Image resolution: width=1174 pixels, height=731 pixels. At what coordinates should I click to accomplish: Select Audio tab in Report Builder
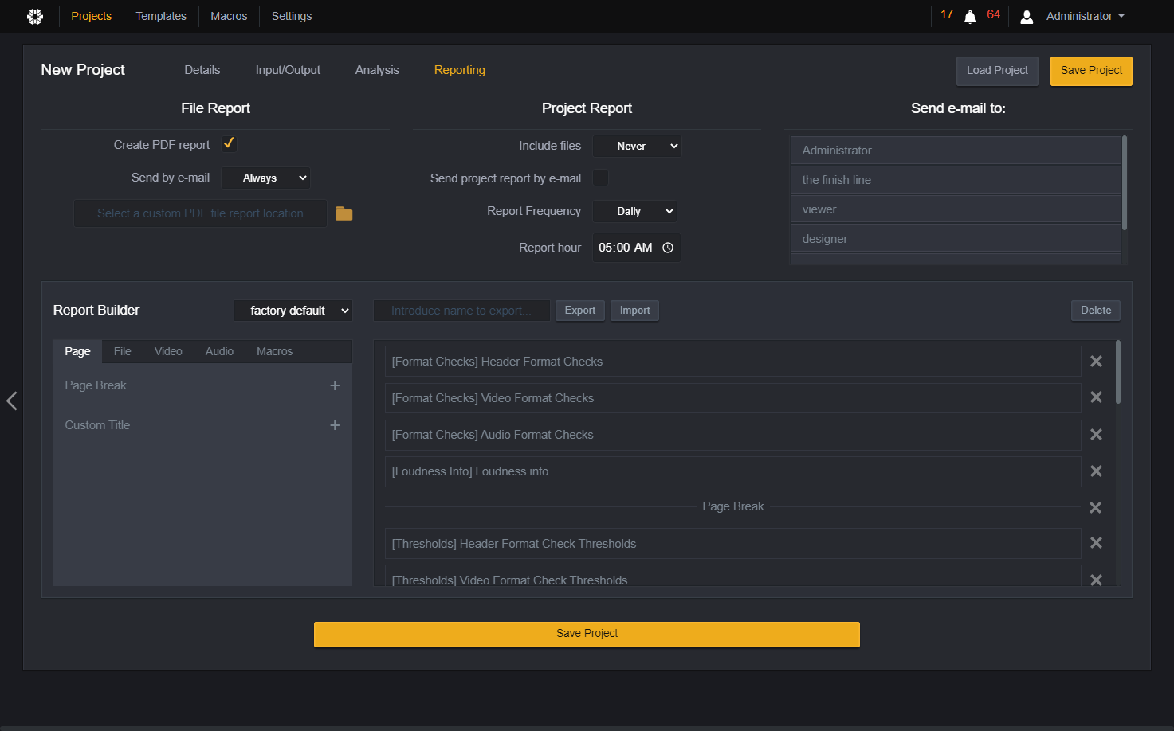coord(219,351)
